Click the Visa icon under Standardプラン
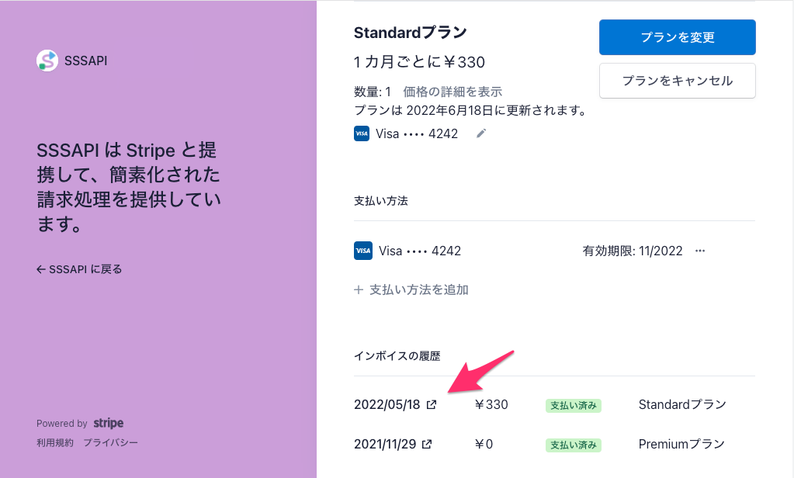 [x=361, y=133]
